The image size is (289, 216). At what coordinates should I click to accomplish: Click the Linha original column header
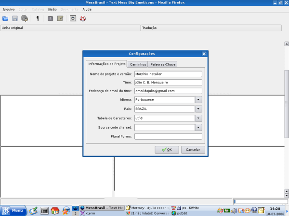(x=70, y=28)
